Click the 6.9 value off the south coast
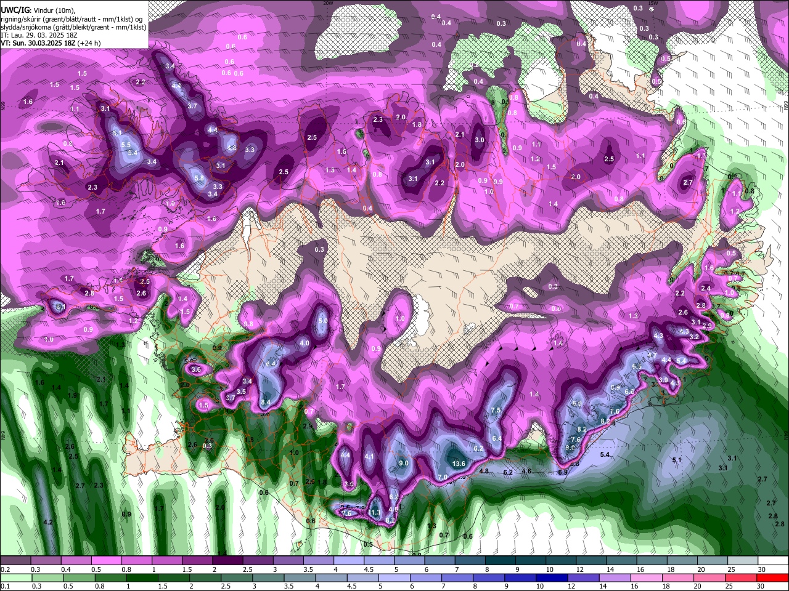789x591 pixels. (x=563, y=472)
